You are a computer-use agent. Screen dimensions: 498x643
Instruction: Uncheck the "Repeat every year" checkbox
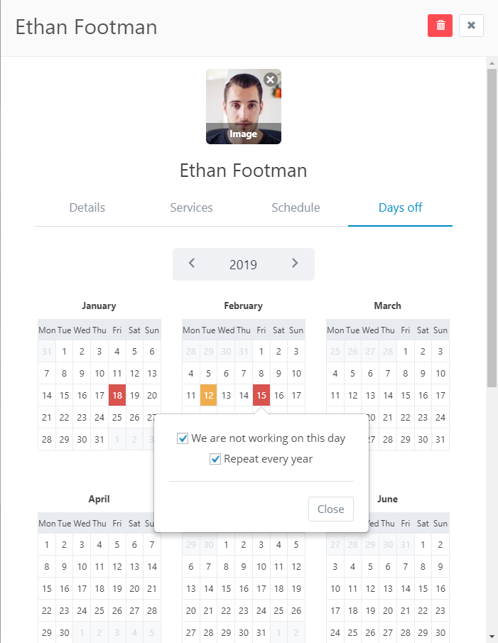tap(215, 459)
